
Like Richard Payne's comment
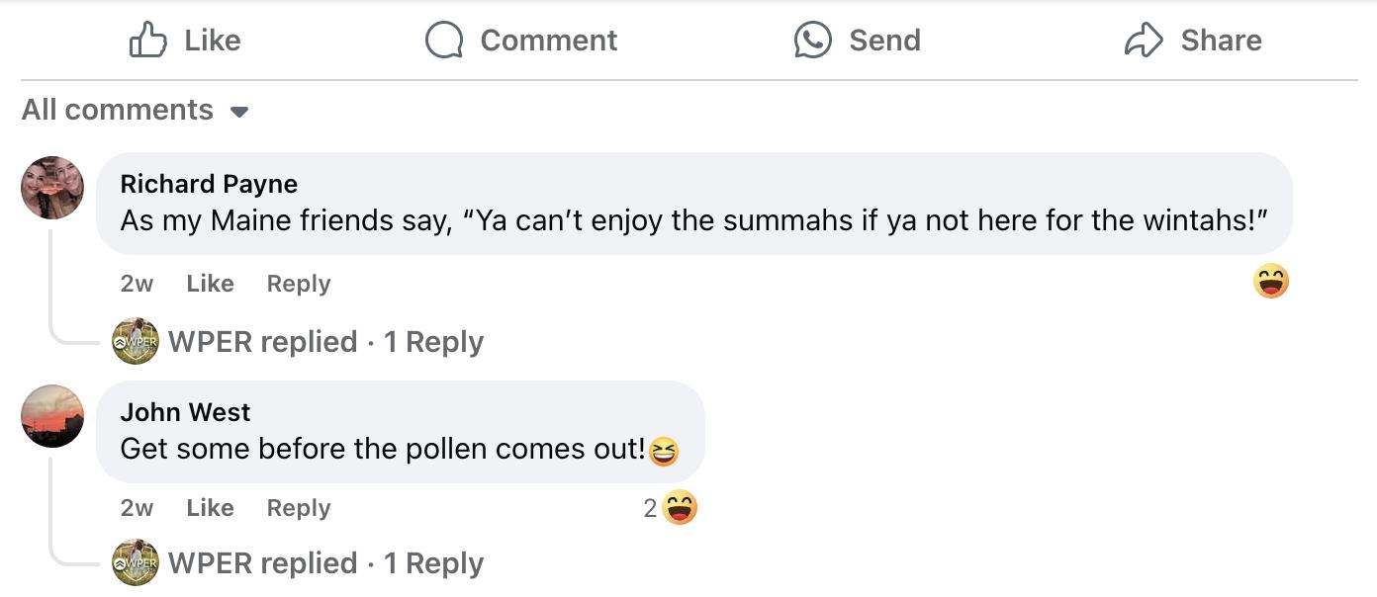pyautogui.click(x=210, y=284)
